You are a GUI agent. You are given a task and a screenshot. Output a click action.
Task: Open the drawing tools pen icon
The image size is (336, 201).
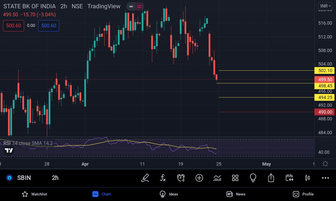click(145, 178)
